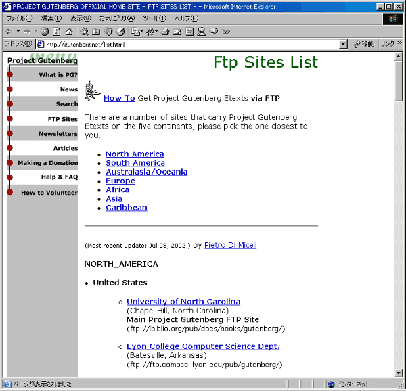
Task: Open the 編集(E) menu
Action: (x=51, y=18)
